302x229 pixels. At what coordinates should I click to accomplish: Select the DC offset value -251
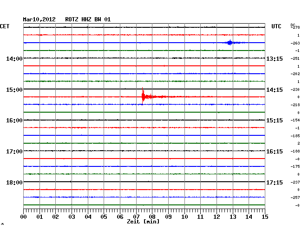click(x=295, y=58)
